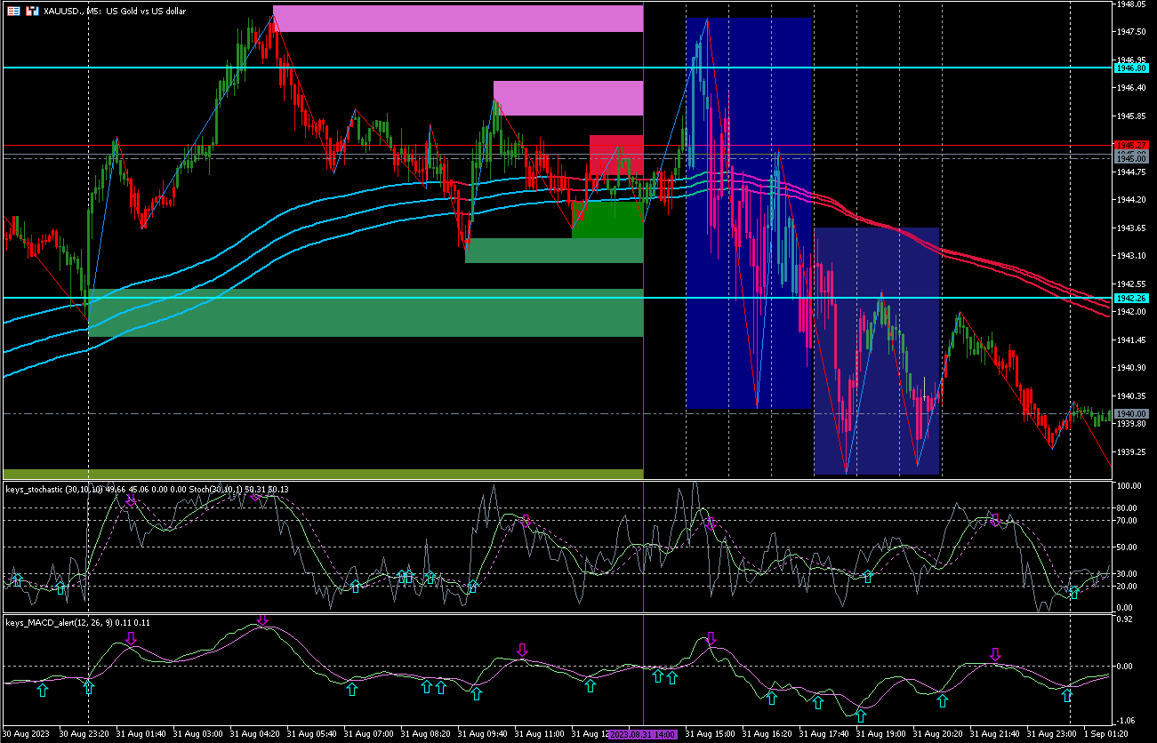Select the large dark blue rectangle
The image size is (1157, 743).
748,213
